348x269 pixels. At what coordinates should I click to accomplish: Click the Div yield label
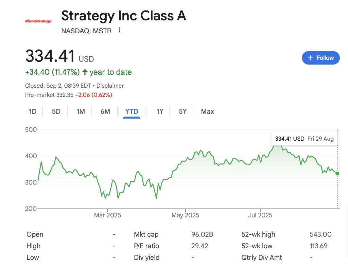147,257
